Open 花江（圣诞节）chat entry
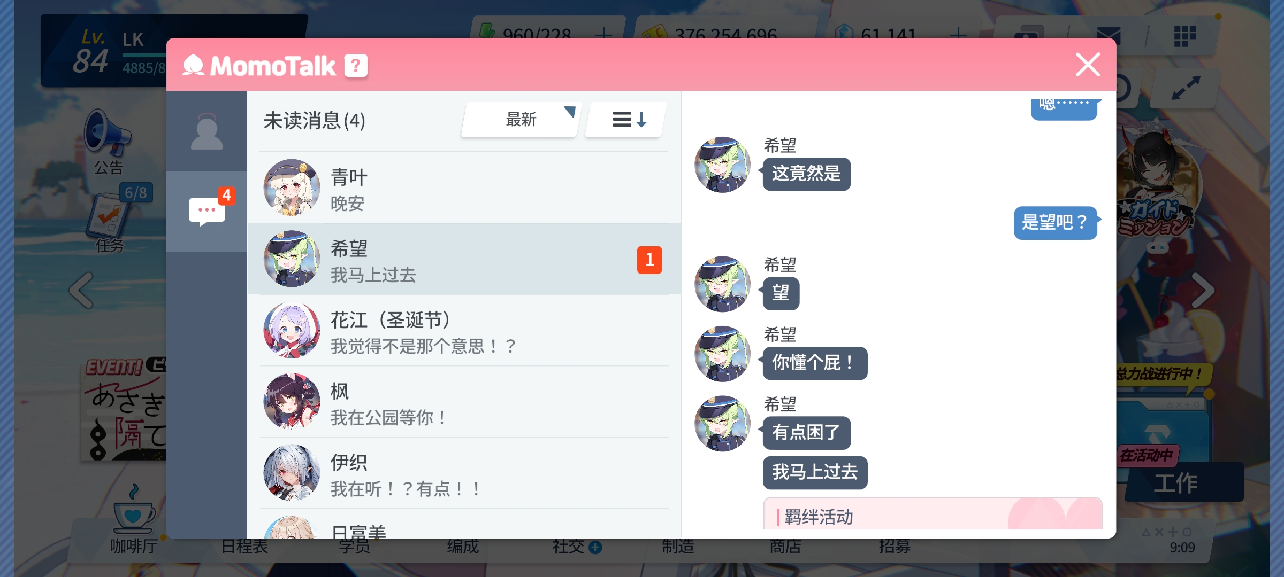Viewport: 1284px width, 577px height. (x=464, y=330)
